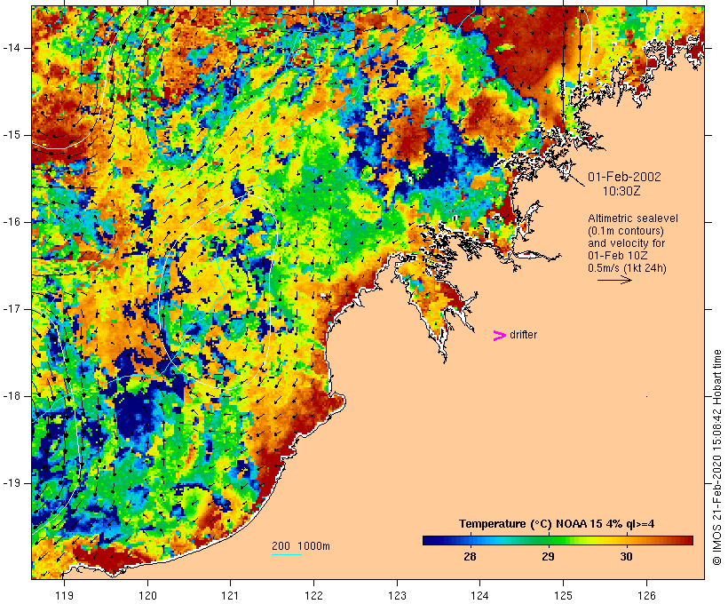Click the '200 1000m' bathymetry legend text
Image resolution: width=728 pixels, height=604 pixels.
pos(301,546)
